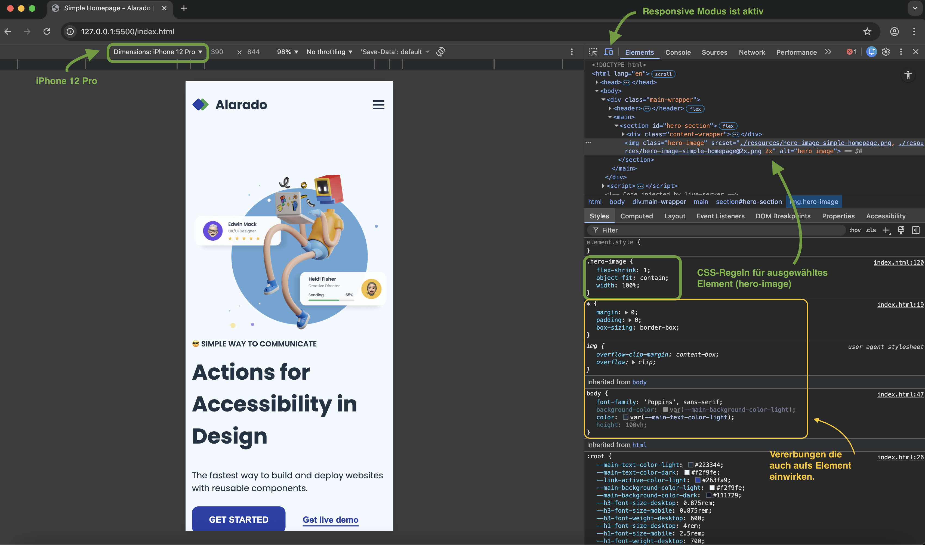Open the Computed styles tab
Screen dimensions: 925x545
point(636,216)
